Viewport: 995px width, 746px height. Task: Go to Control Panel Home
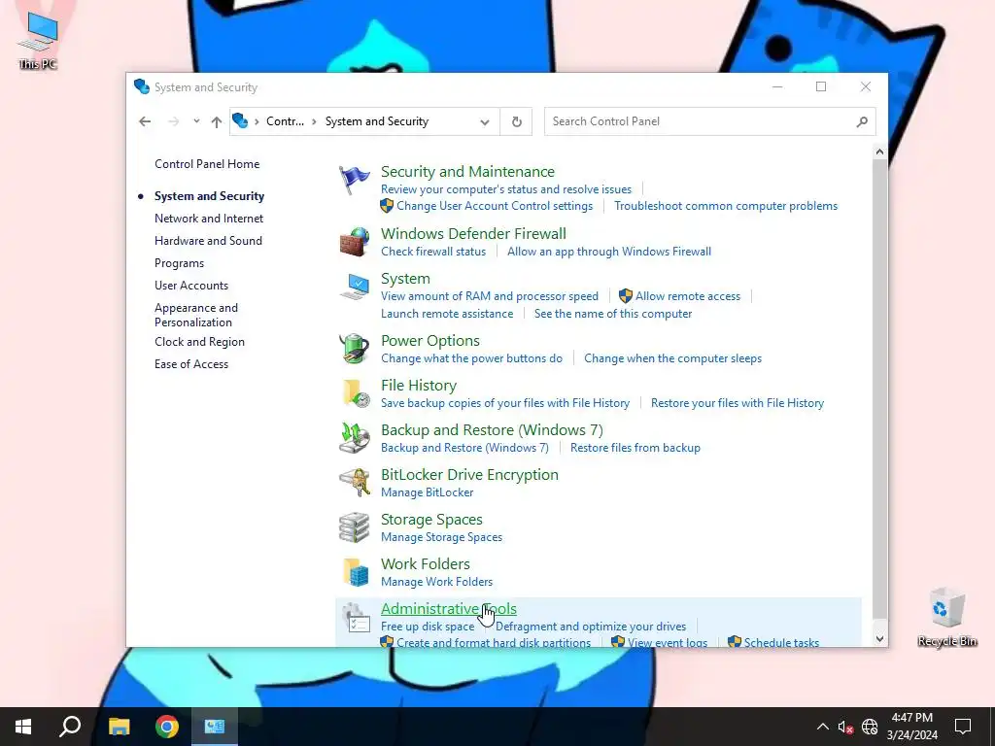point(207,163)
